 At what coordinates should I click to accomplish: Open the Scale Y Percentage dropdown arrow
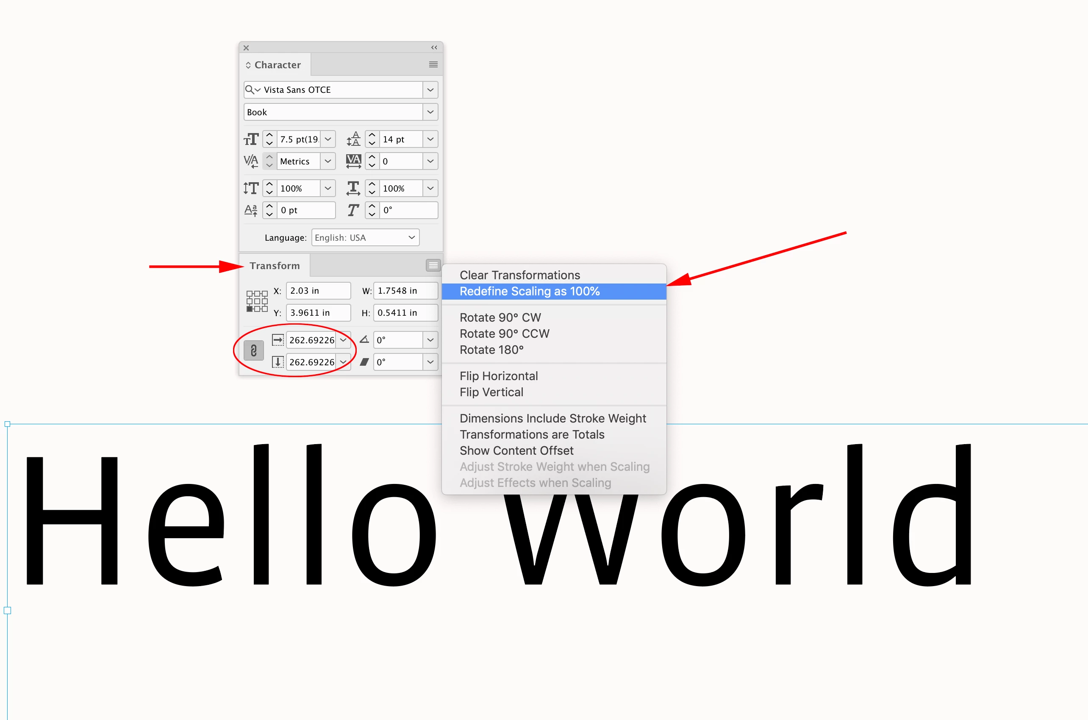(x=343, y=362)
